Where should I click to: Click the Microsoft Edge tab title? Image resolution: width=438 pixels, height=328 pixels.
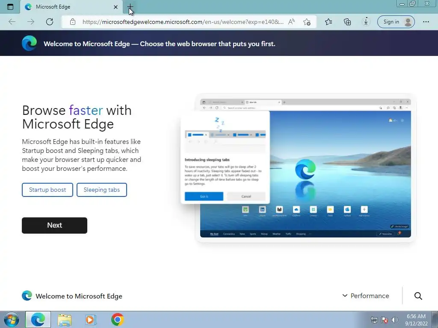(x=53, y=7)
